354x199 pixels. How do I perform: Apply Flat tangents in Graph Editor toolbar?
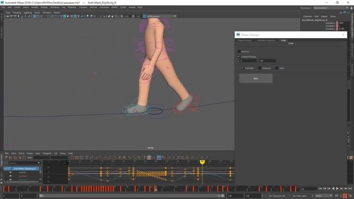106,158
